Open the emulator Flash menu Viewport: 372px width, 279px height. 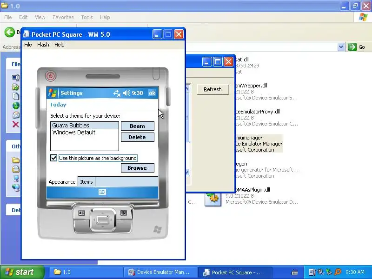(43, 45)
